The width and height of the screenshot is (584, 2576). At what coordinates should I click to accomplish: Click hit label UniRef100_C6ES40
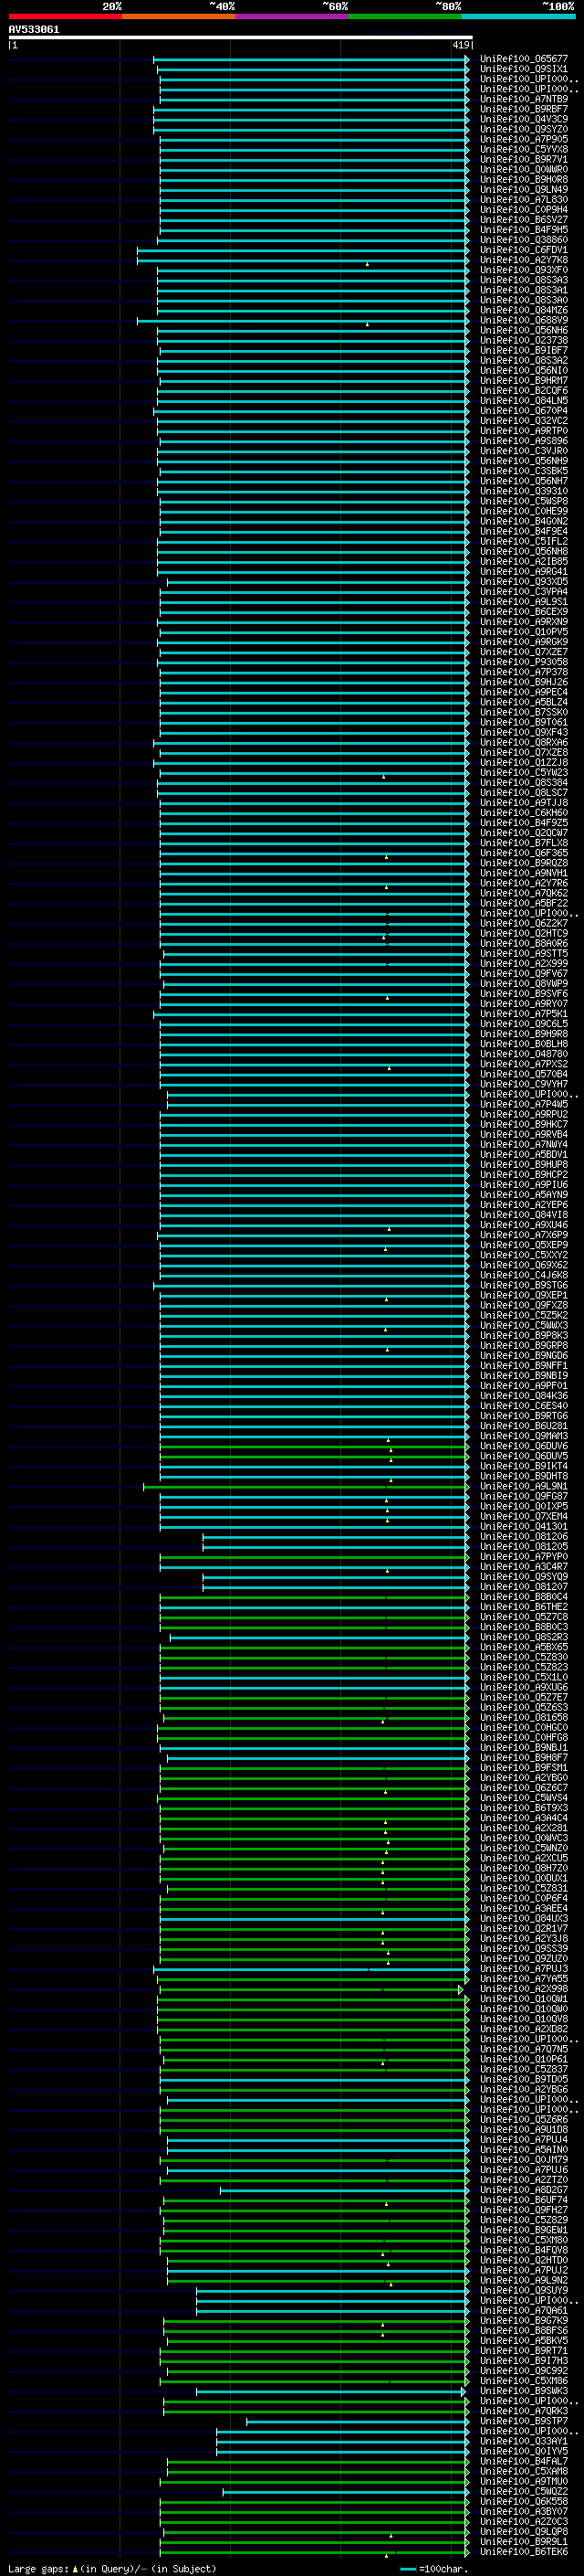point(524,1405)
